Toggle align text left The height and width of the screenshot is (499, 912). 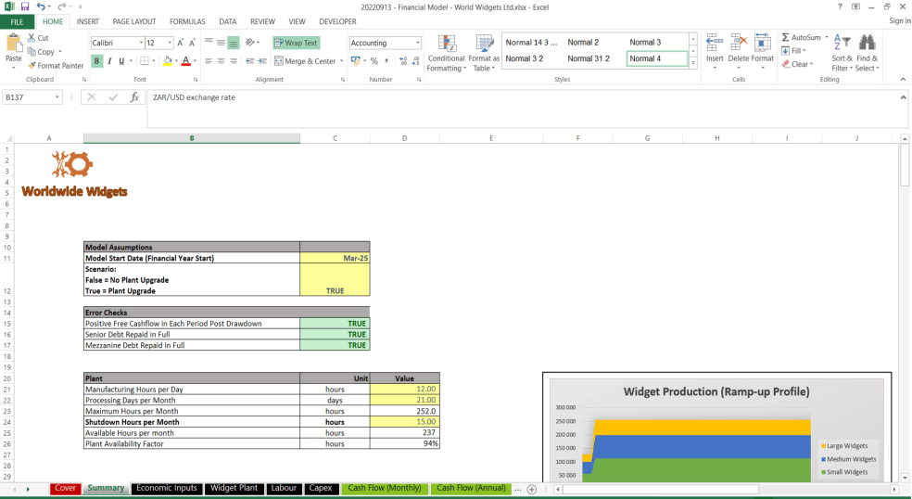click(x=209, y=60)
